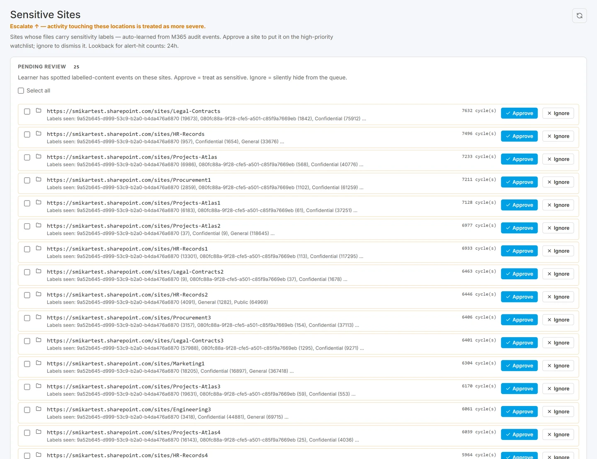Check the HR-Records2 site checkbox
This screenshot has width=597, height=459.
click(27, 295)
